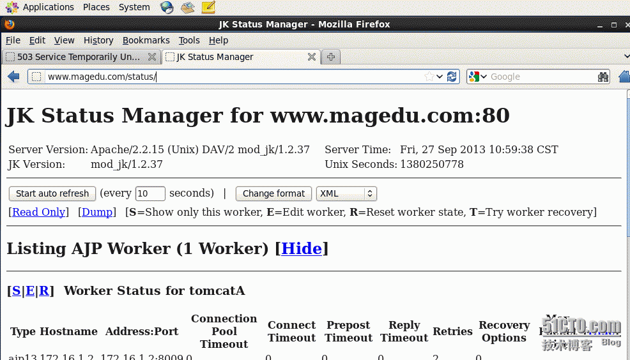Run the search with the binoculars icon
The image size is (630, 360).
(x=603, y=77)
